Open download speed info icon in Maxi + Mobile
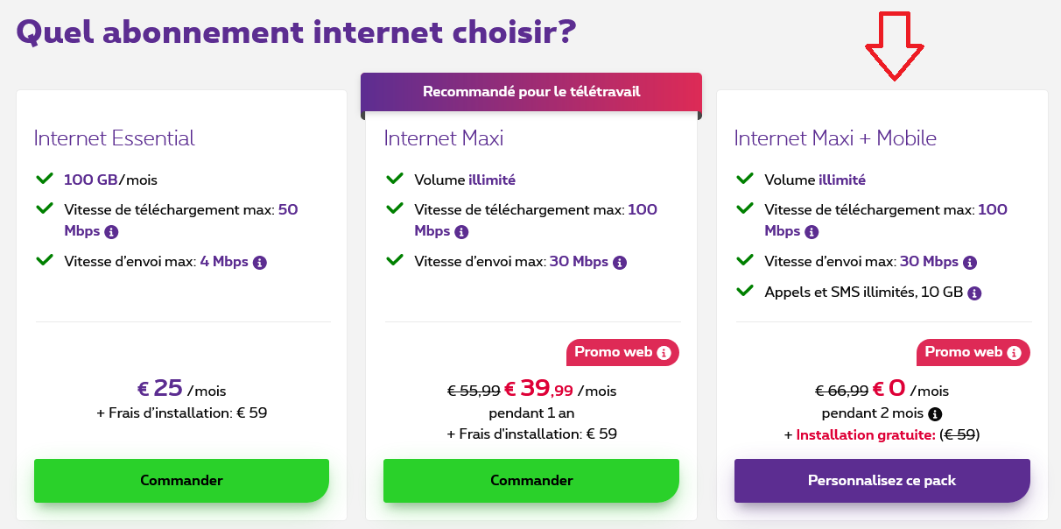1061x529 pixels. click(x=812, y=232)
